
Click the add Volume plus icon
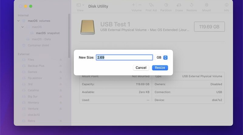pos(133,5)
